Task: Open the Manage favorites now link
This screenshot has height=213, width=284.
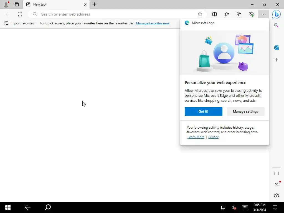Action: pyautogui.click(x=153, y=23)
